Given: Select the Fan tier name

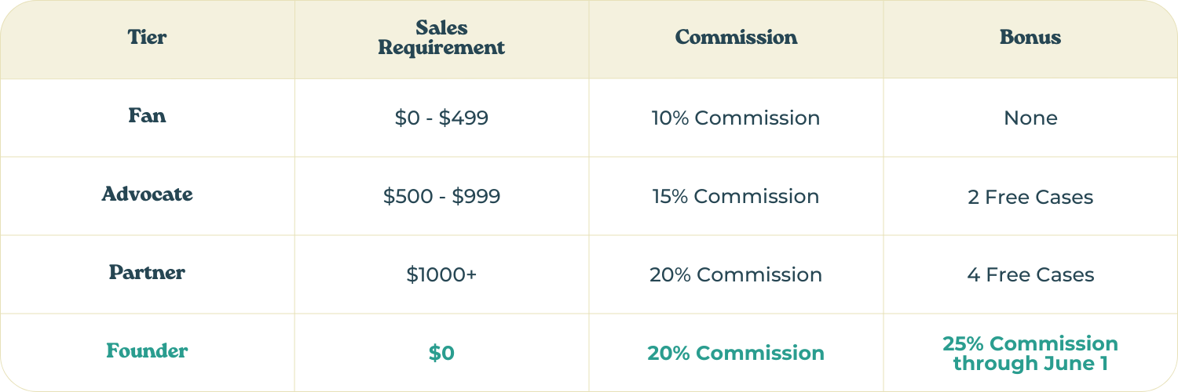Looking at the screenshot, I should (147, 116).
